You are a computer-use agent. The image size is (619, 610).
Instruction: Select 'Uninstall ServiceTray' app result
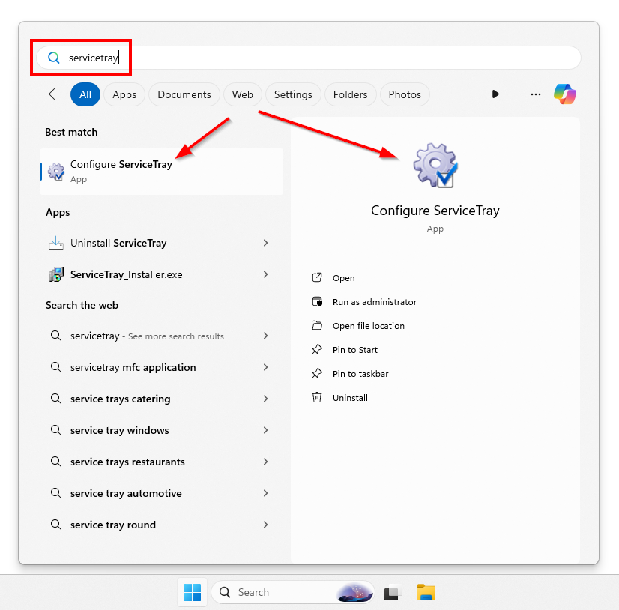click(161, 243)
